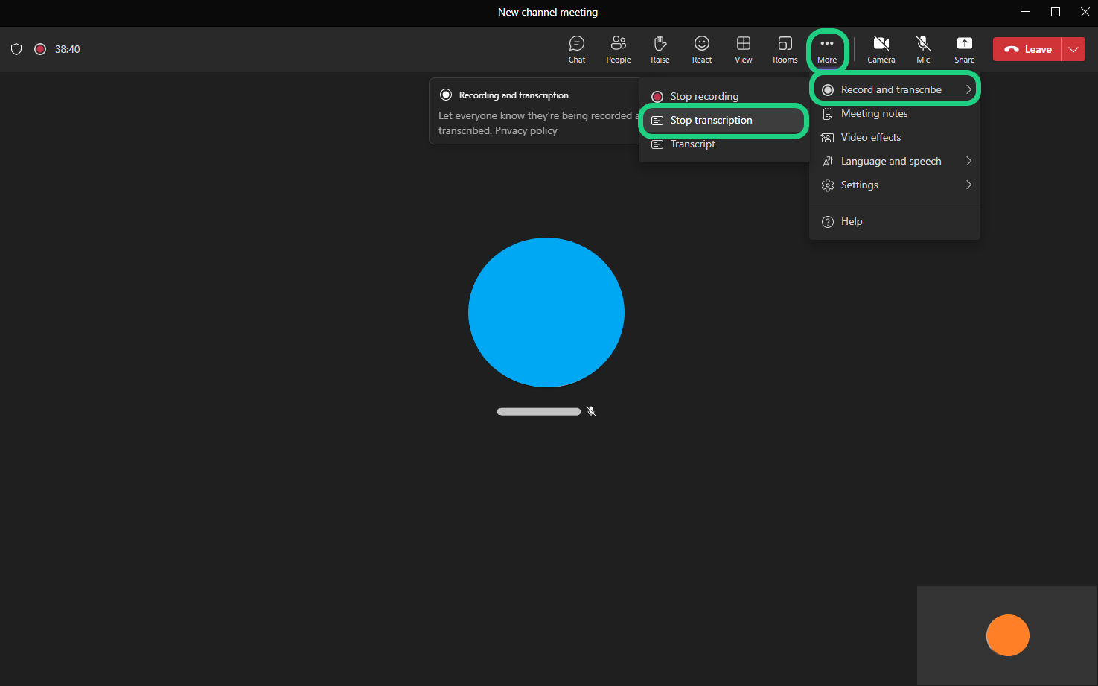Change the meeting View layout
Screen dimensions: 1098x686
743,49
